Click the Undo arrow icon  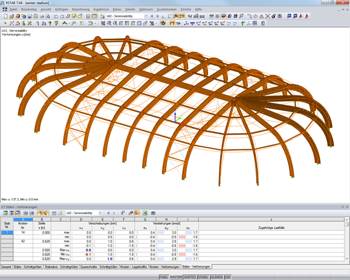pyautogui.click(x=56, y=16)
